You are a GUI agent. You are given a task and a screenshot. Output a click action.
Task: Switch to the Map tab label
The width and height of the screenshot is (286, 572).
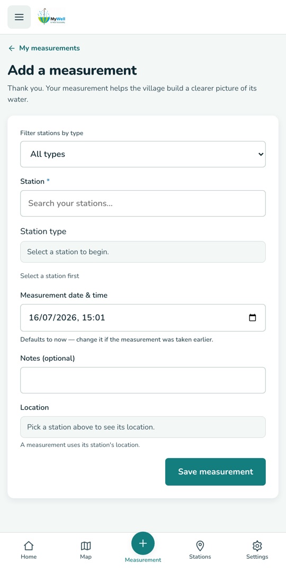[86, 557]
